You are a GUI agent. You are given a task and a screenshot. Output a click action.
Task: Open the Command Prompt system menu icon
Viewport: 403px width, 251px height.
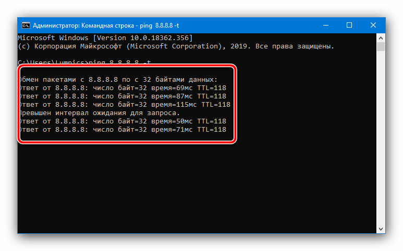[25, 25]
